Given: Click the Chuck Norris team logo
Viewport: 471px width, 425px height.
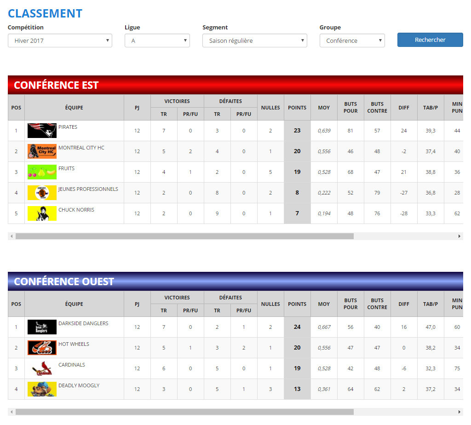Looking at the screenshot, I should pos(42,213).
